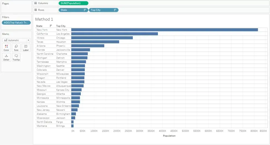Open the Label mark card
Image resolution: width=270 pixels, height=145 pixels.
[26, 48]
